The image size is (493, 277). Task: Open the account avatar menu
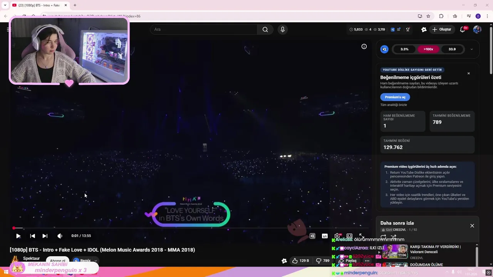[x=477, y=30]
